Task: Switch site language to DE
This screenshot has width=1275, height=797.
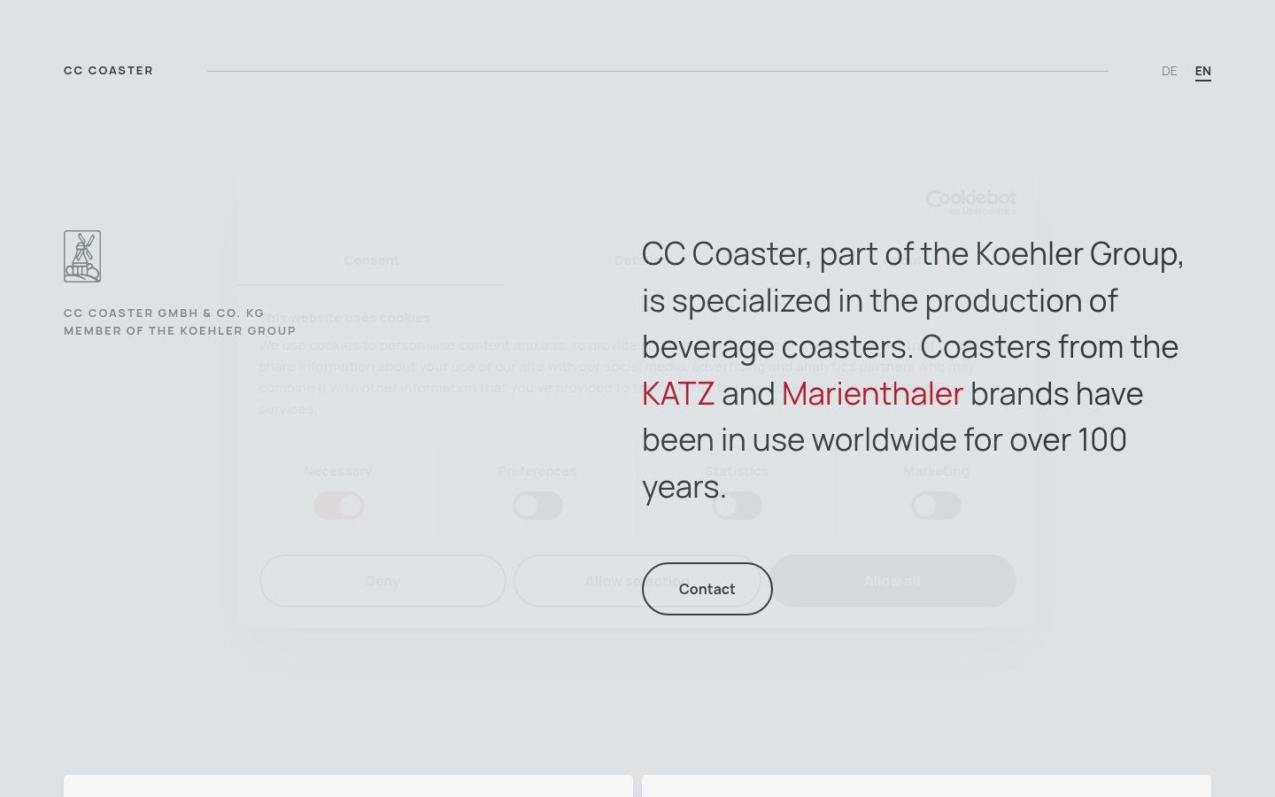Action: [1170, 71]
